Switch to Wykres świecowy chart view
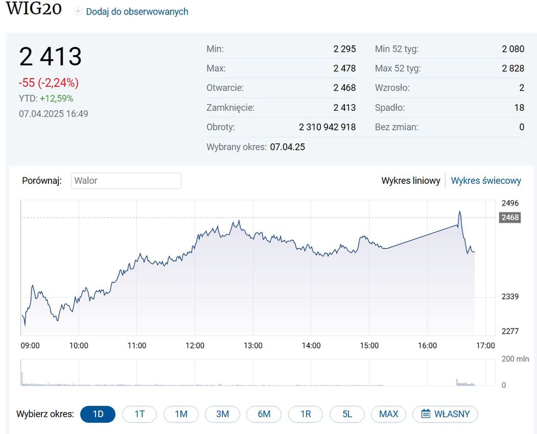The image size is (537, 434). pyautogui.click(x=485, y=181)
